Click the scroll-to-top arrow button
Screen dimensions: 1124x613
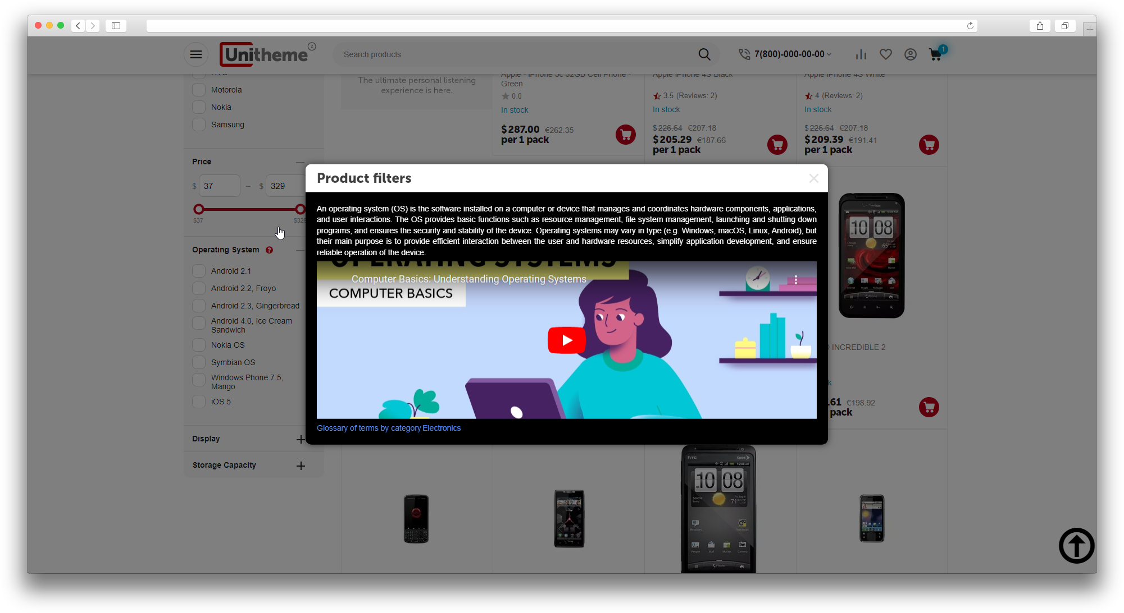point(1076,545)
